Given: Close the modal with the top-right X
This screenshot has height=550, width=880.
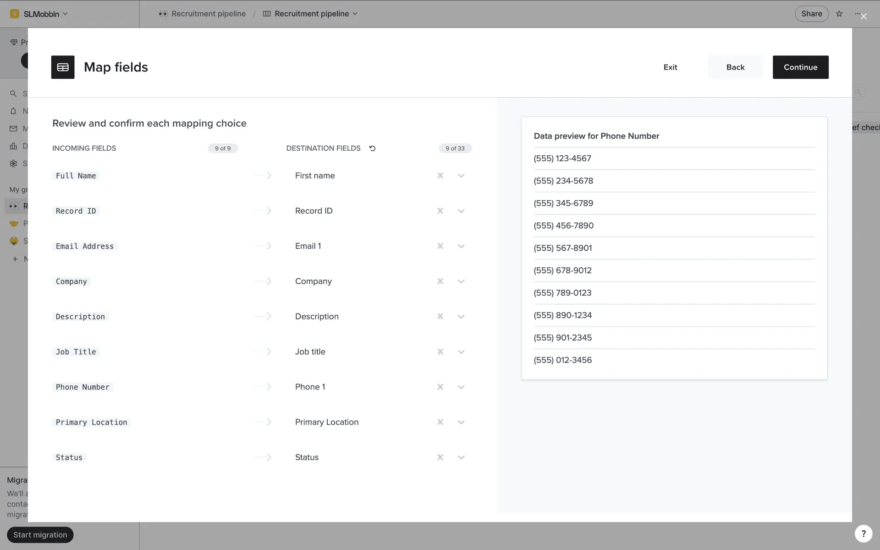Looking at the screenshot, I should [863, 16].
